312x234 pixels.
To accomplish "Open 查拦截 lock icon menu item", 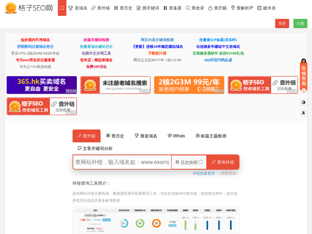I will (x=217, y=8).
